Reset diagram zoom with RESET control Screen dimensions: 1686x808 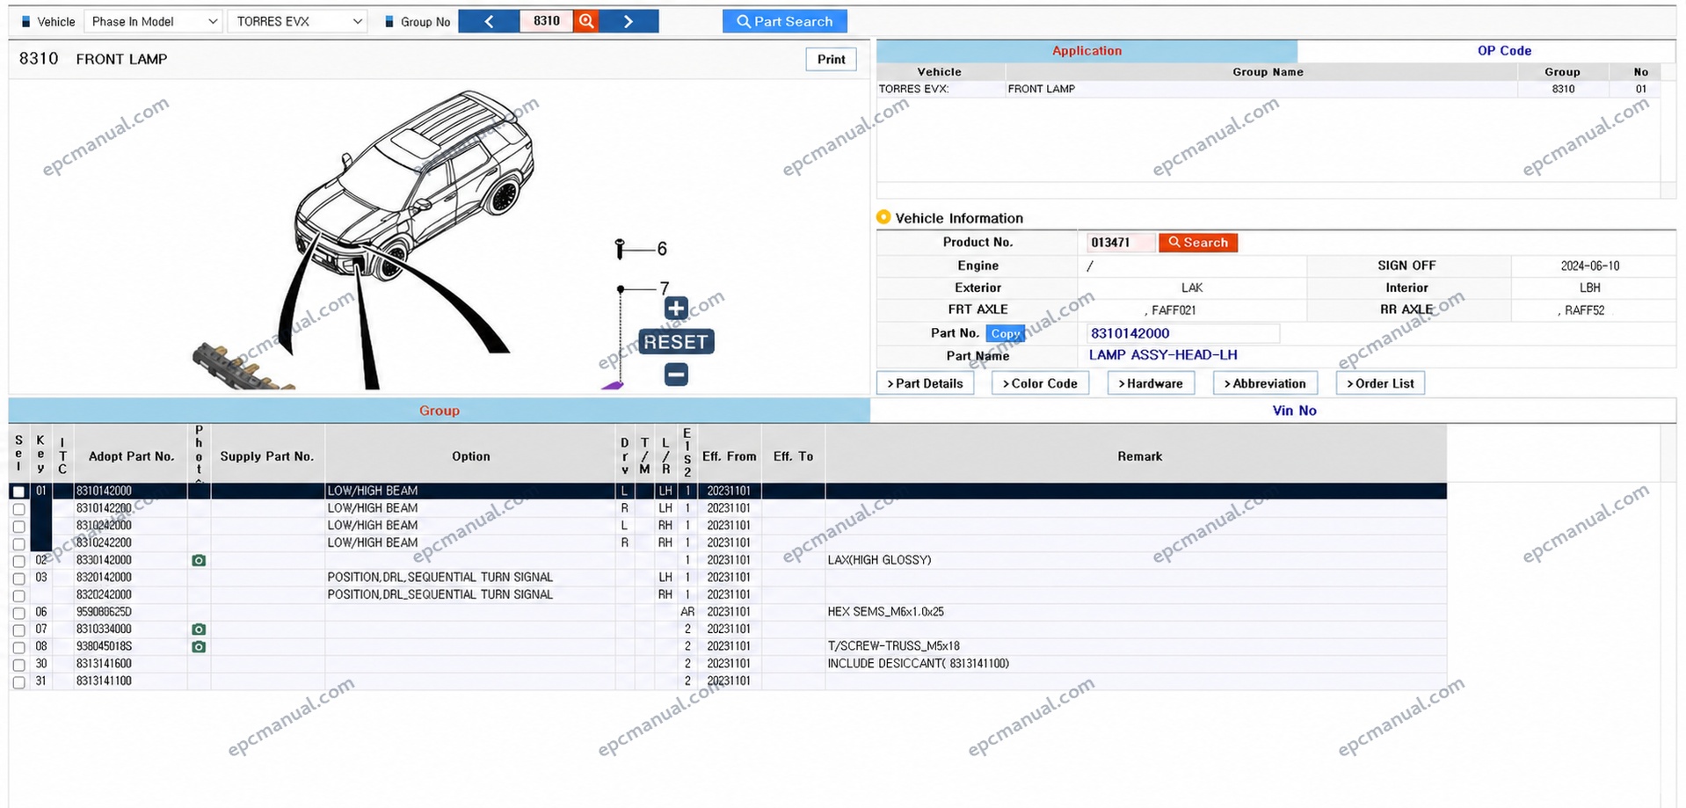coord(675,342)
